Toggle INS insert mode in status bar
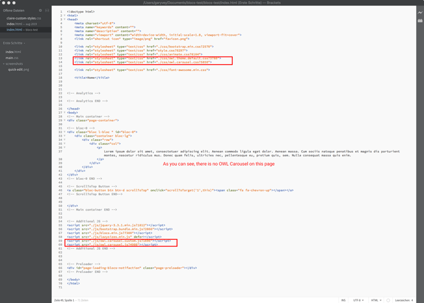This screenshot has width=424, height=303. click(344, 301)
